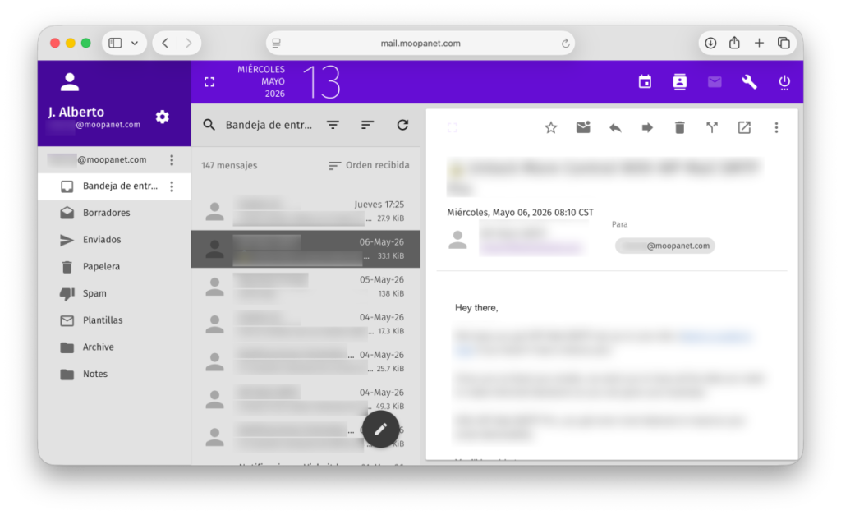Select the message dated 06-May-26
Screen dimensions: 841x515
coord(306,249)
